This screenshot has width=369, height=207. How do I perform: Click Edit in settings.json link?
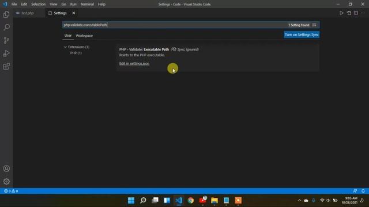134,63
